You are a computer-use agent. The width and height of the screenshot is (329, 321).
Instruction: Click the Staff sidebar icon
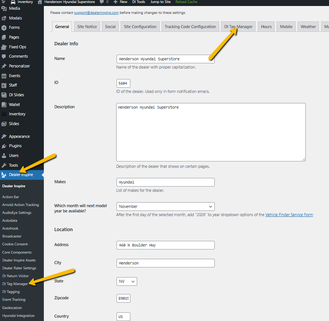(x=4, y=85)
